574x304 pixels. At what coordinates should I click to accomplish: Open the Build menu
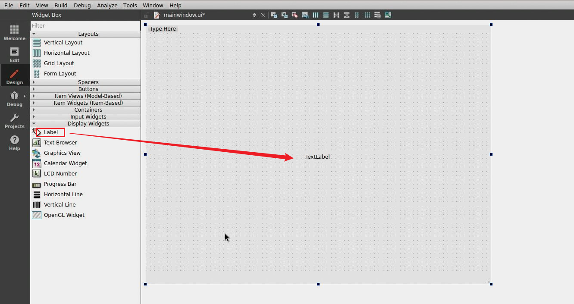click(61, 5)
